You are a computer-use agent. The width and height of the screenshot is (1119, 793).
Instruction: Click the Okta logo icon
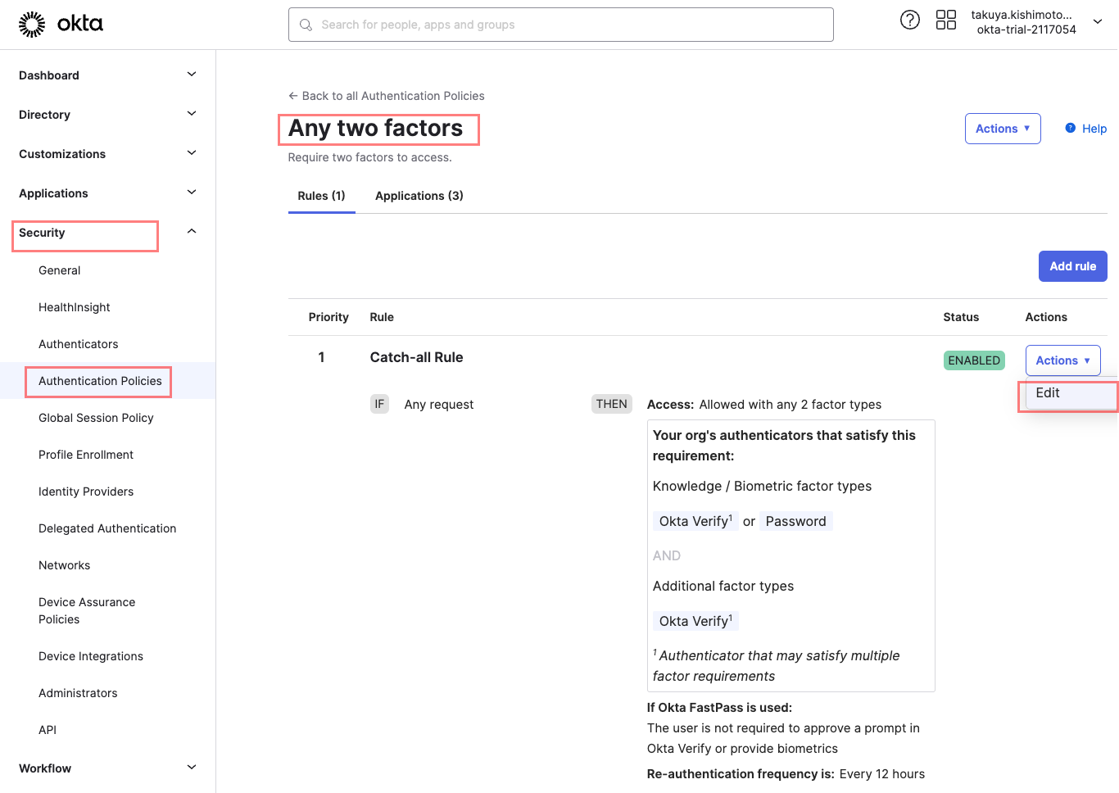pos(33,25)
